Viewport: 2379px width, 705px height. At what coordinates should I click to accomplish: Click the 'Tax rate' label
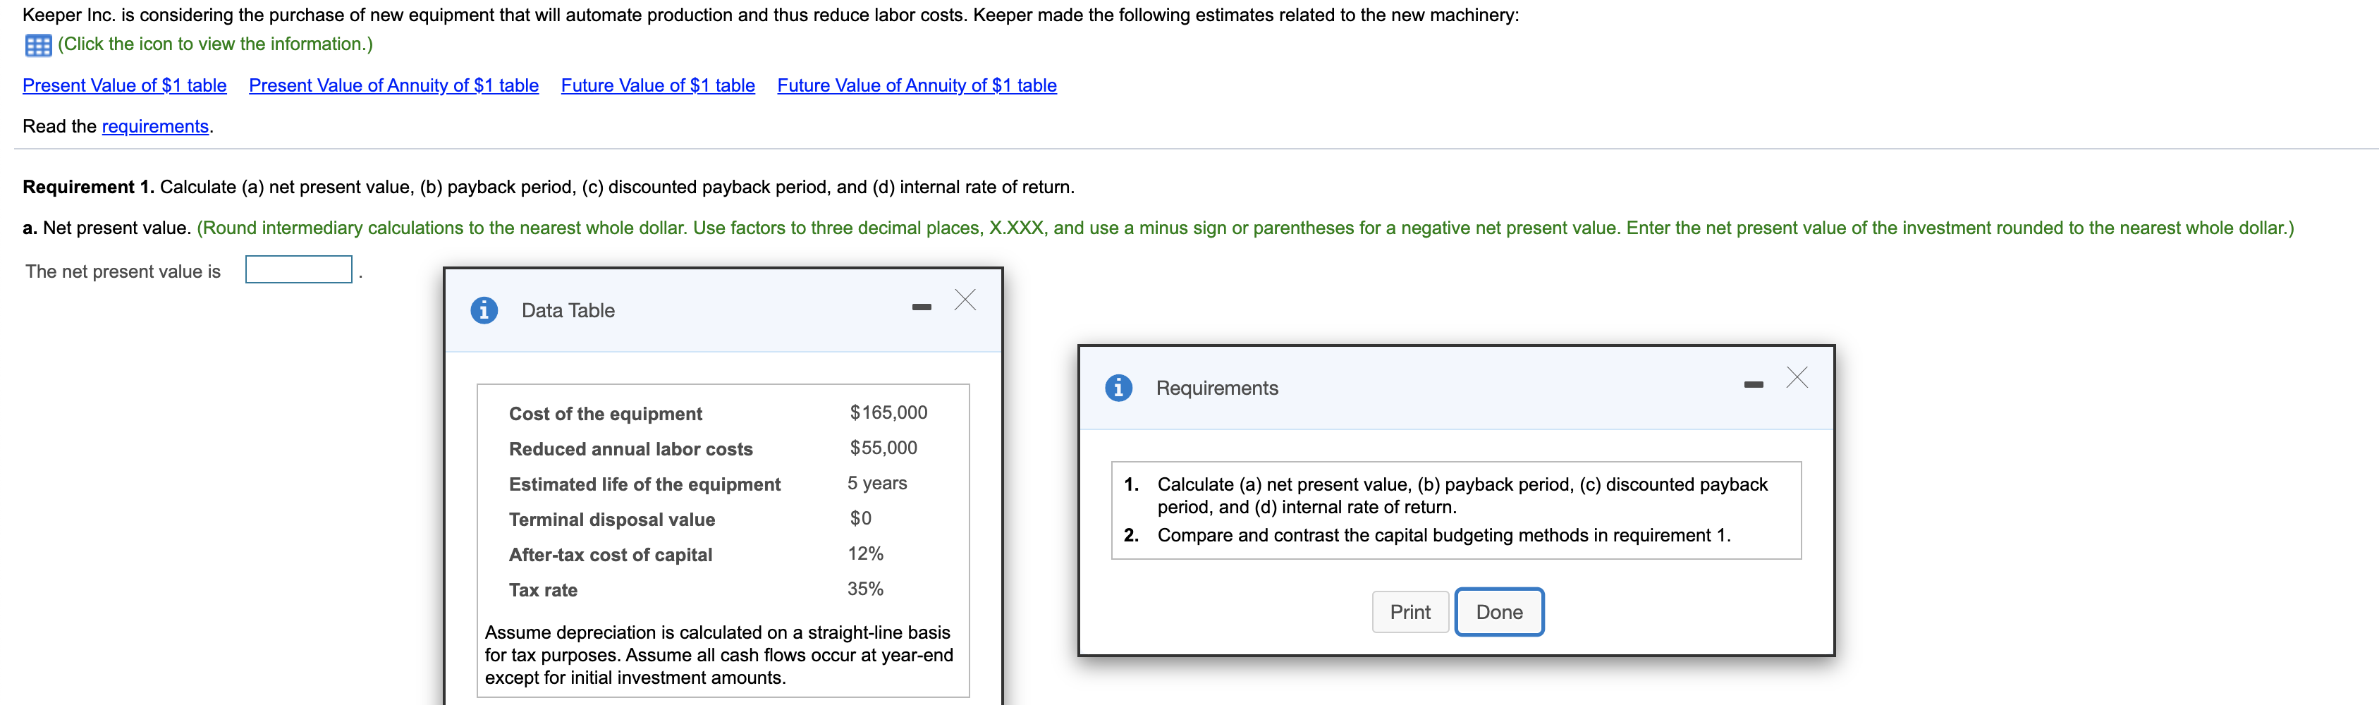543,589
